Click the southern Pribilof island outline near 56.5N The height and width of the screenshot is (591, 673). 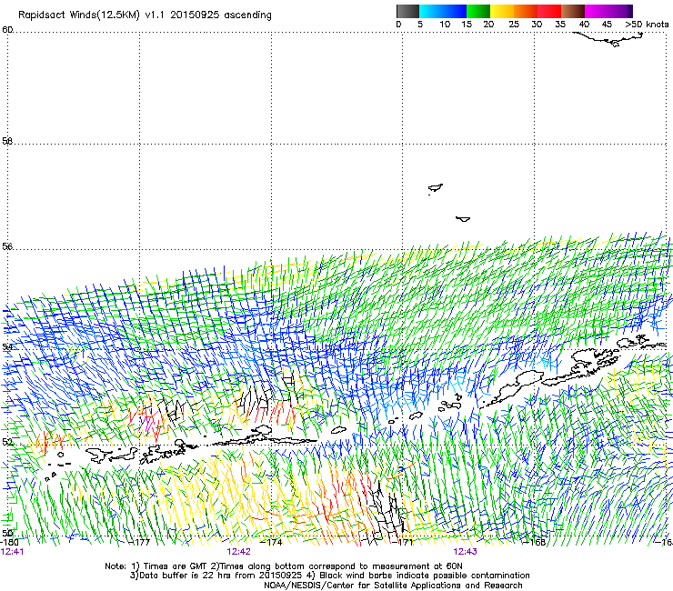pos(463,219)
